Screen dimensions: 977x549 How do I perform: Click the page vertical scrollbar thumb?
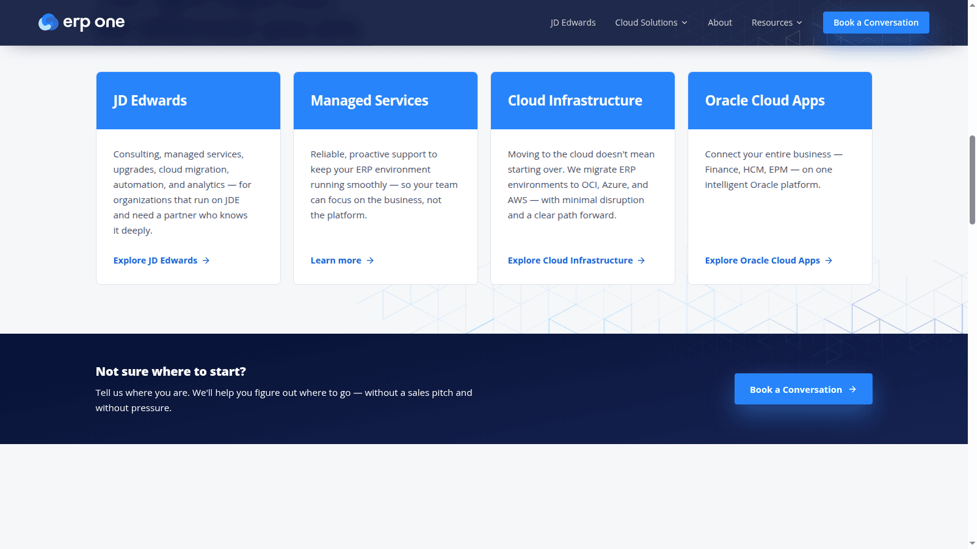click(x=972, y=180)
